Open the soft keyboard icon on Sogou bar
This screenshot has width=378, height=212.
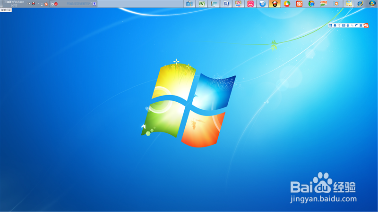pyautogui.click(x=344, y=25)
